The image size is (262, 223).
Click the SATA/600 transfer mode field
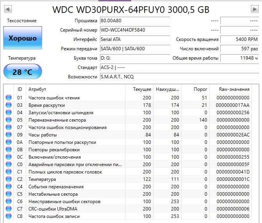tap(135, 49)
